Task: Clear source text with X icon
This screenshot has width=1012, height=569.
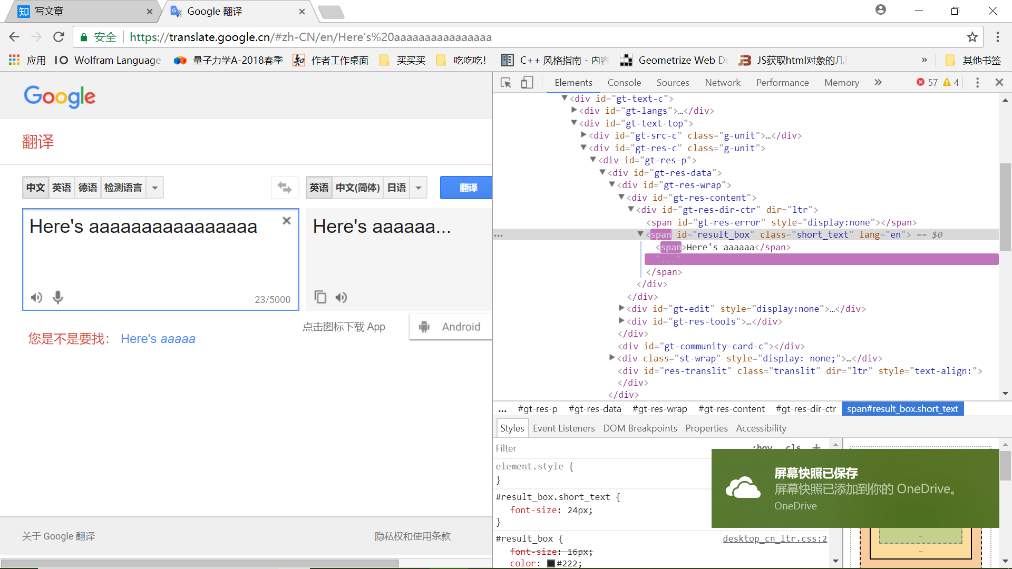Action: coord(287,221)
